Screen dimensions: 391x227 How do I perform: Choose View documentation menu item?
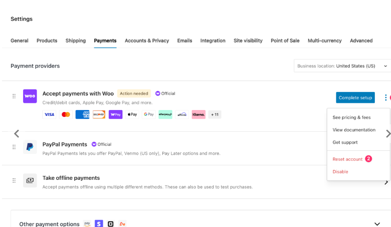click(x=354, y=130)
